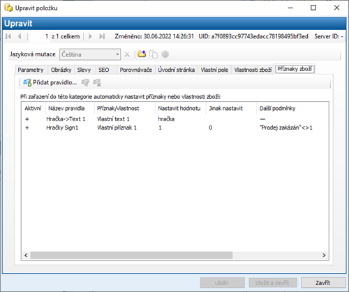Screen dimensions: 349x292
Task: Click the edit rule icon
Action: 85,83
